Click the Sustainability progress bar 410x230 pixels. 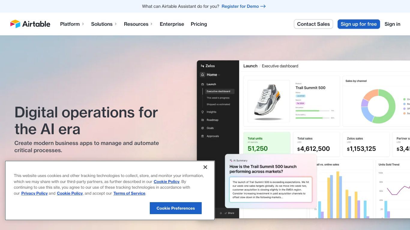(312, 118)
